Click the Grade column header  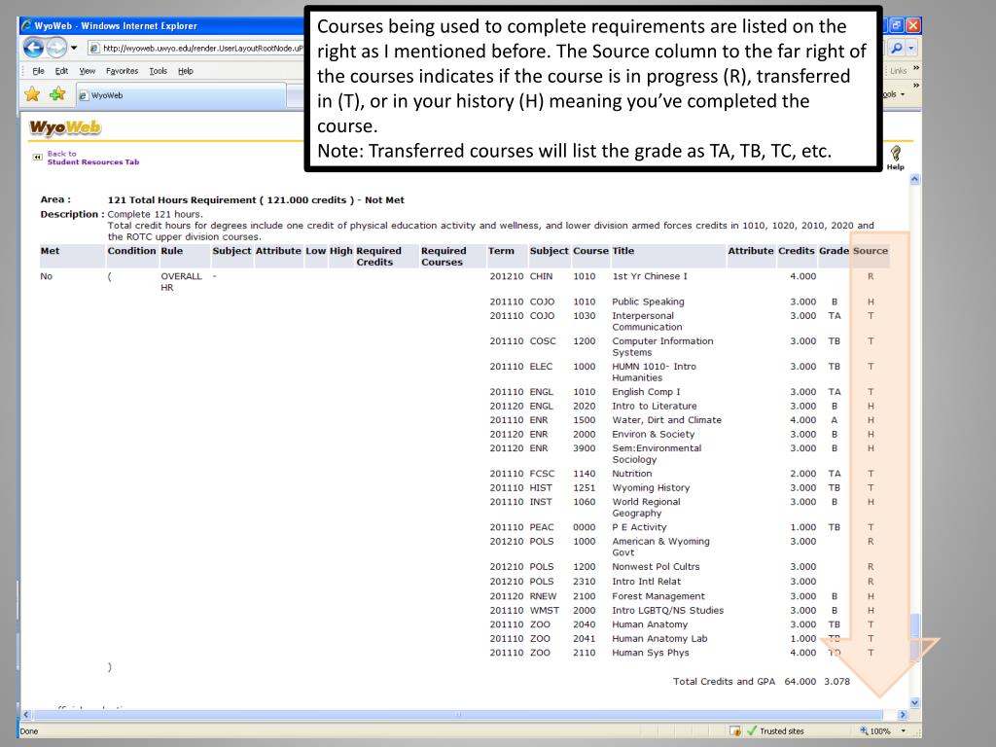[x=834, y=251]
